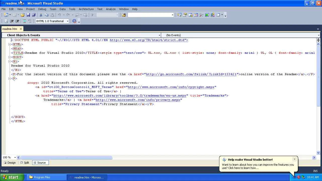
Task: Collapse the HTML tag outlining node
Action: (x=9, y=44)
